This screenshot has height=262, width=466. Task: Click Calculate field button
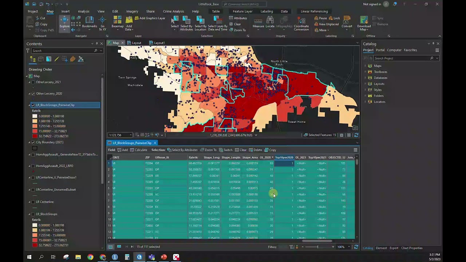[138, 150]
